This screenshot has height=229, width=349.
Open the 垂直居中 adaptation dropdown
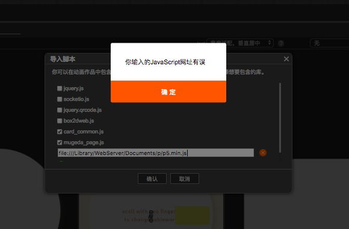[240, 43]
